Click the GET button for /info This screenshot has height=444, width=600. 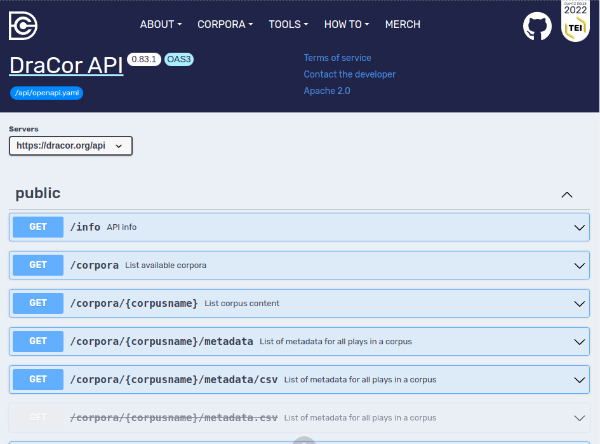(x=38, y=227)
